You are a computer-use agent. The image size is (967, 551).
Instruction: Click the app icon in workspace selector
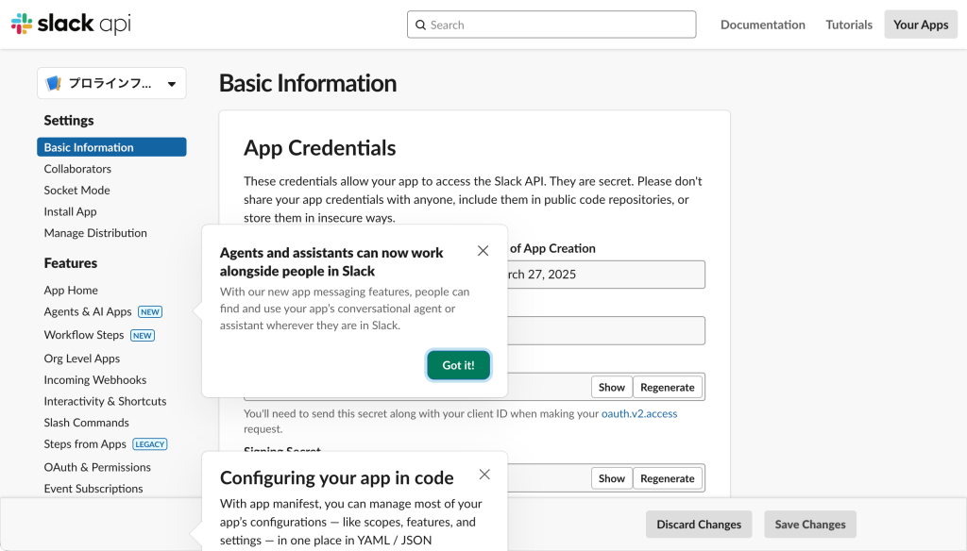(x=54, y=83)
